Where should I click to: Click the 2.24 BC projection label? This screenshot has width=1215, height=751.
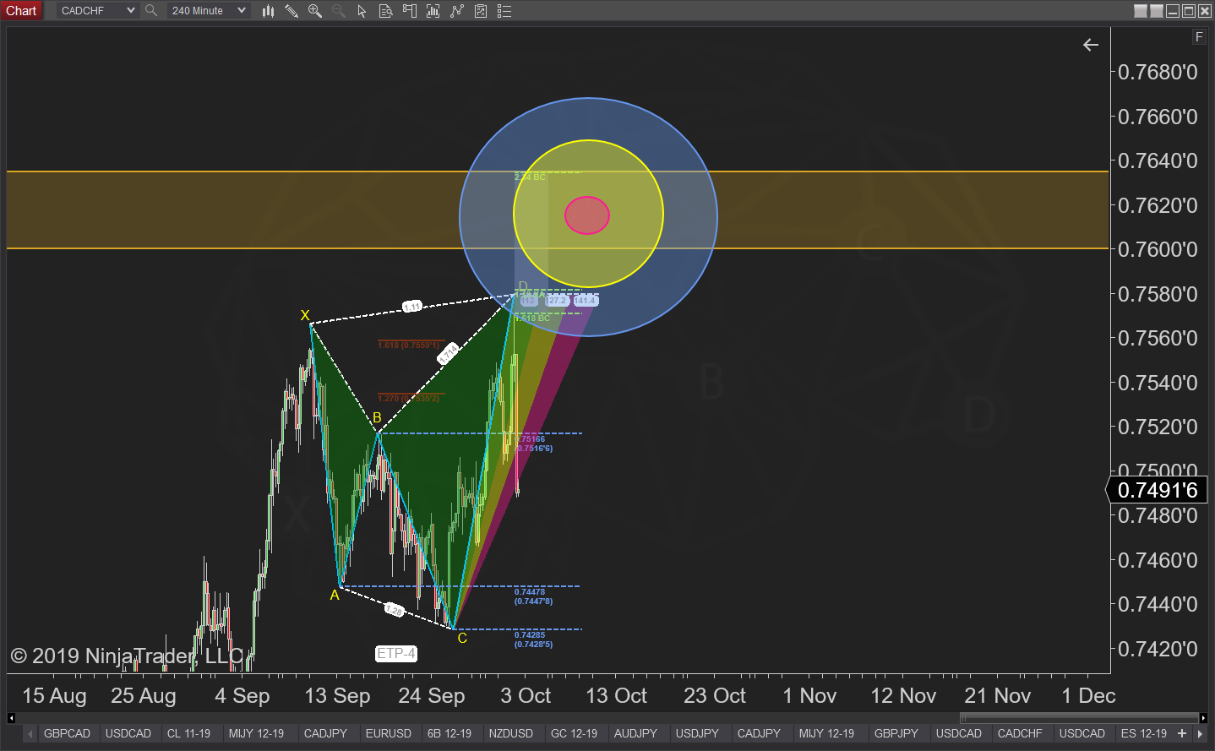pyautogui.click(x=530, y=177)
